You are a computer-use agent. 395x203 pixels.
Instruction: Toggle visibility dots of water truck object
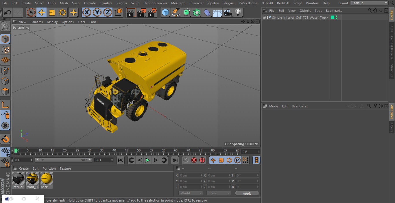tap(336, 18)
